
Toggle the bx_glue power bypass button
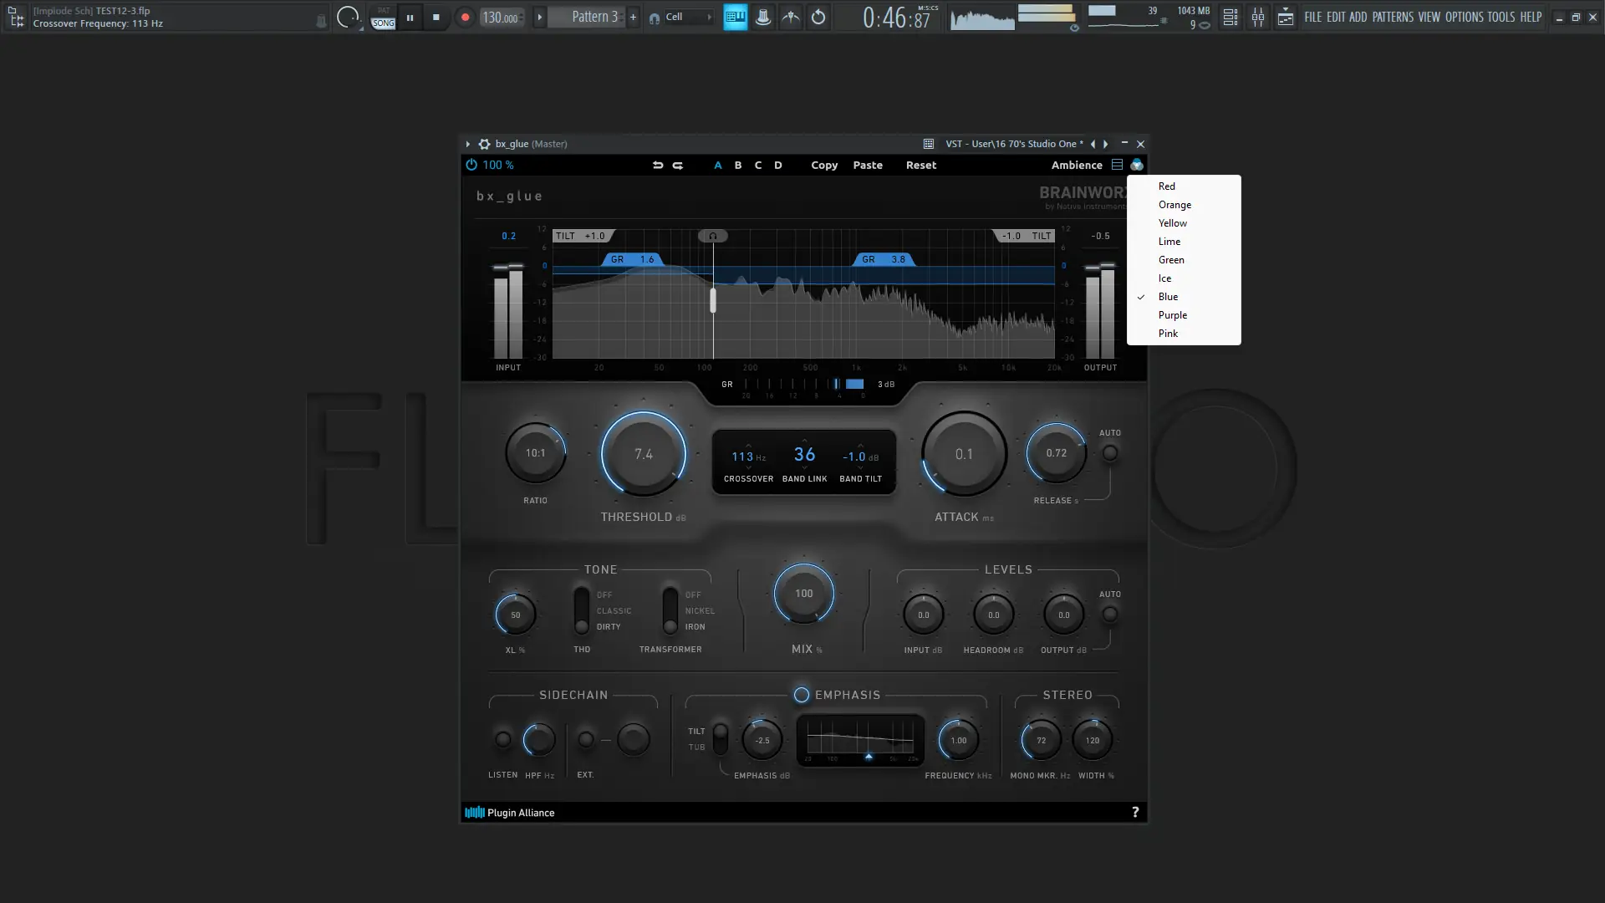coord(471,166)
